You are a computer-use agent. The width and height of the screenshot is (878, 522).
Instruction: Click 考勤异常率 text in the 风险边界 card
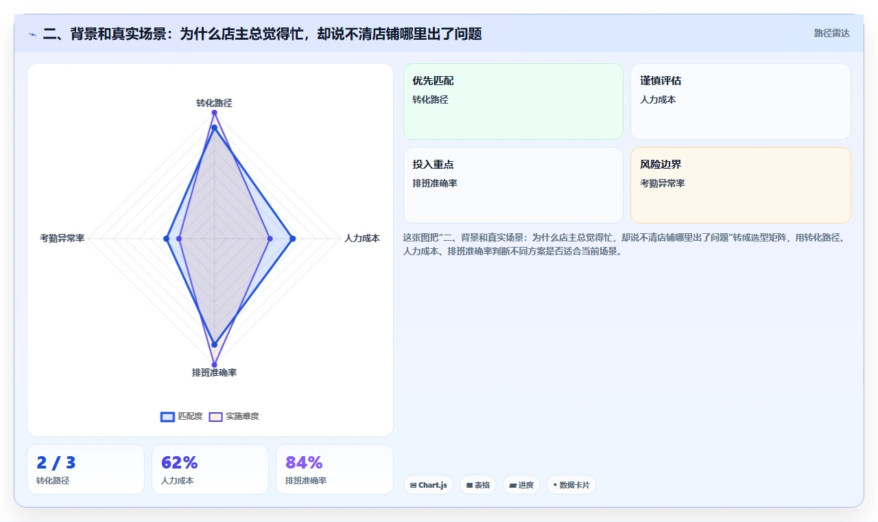pos(663,184)
